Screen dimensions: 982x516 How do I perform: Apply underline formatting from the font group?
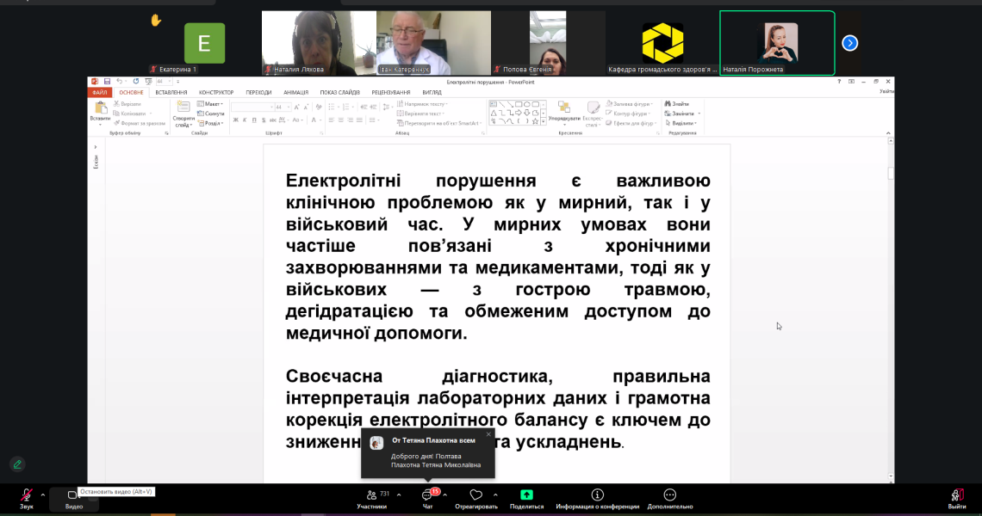pos(253,120)
